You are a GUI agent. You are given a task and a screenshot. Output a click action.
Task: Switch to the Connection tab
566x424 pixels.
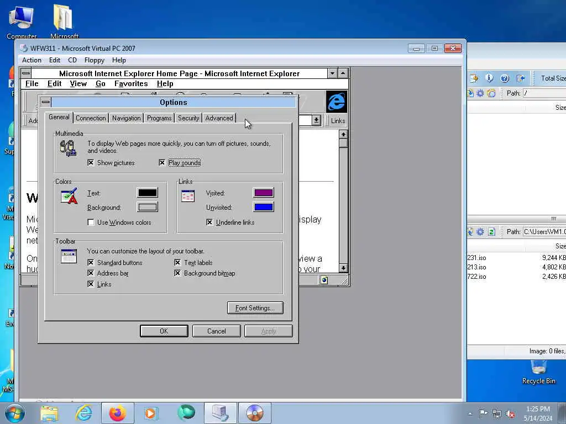(91, 118)
